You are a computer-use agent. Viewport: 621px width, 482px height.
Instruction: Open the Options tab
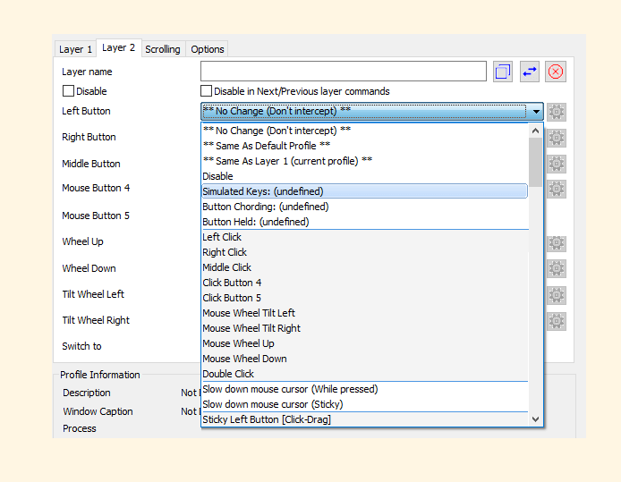point(207,49)
